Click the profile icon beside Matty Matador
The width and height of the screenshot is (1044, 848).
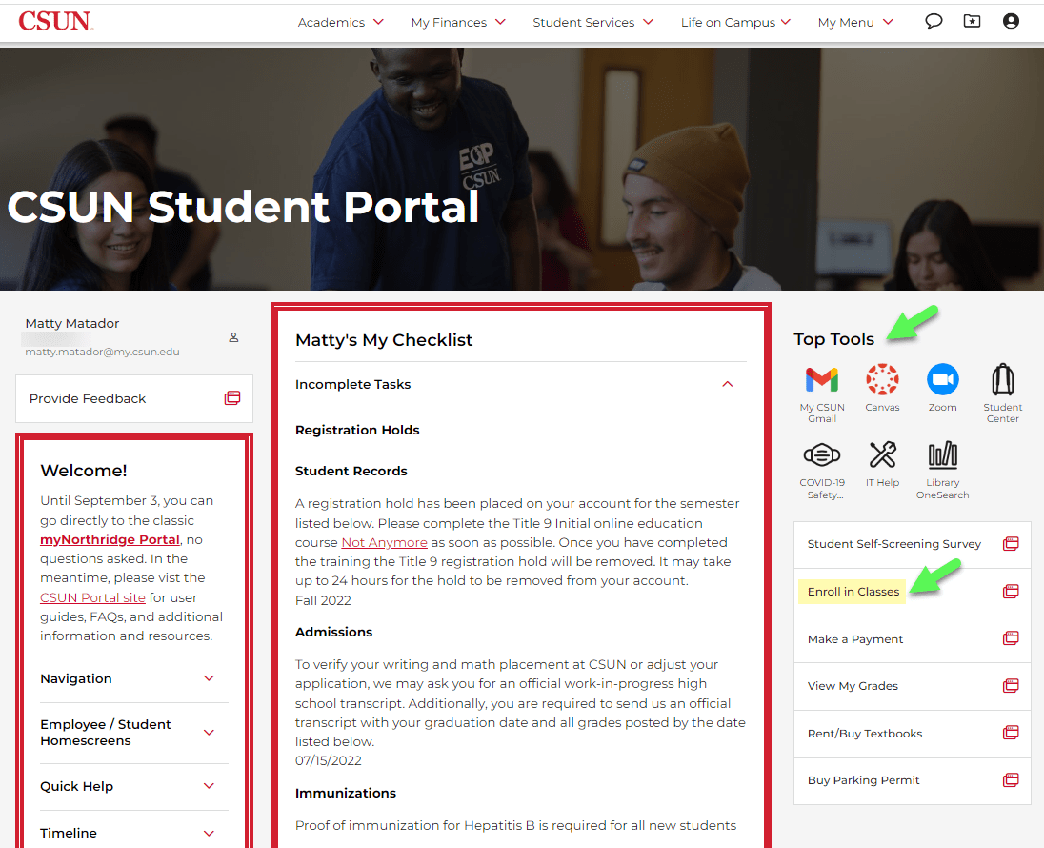233,337
